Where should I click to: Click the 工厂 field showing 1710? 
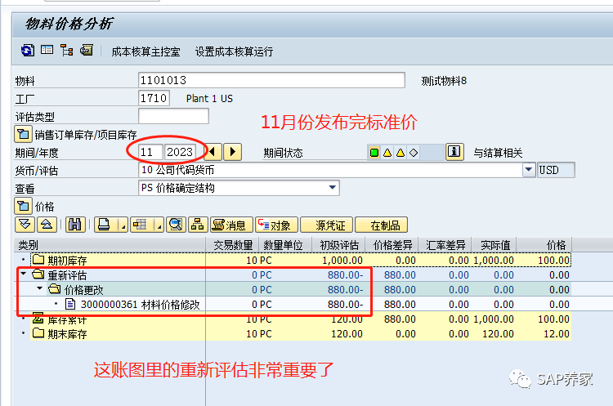[x=154, y=98]
